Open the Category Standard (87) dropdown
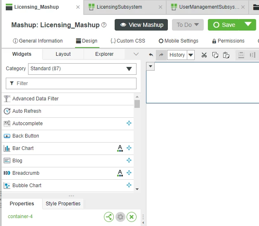 [82, 69]
